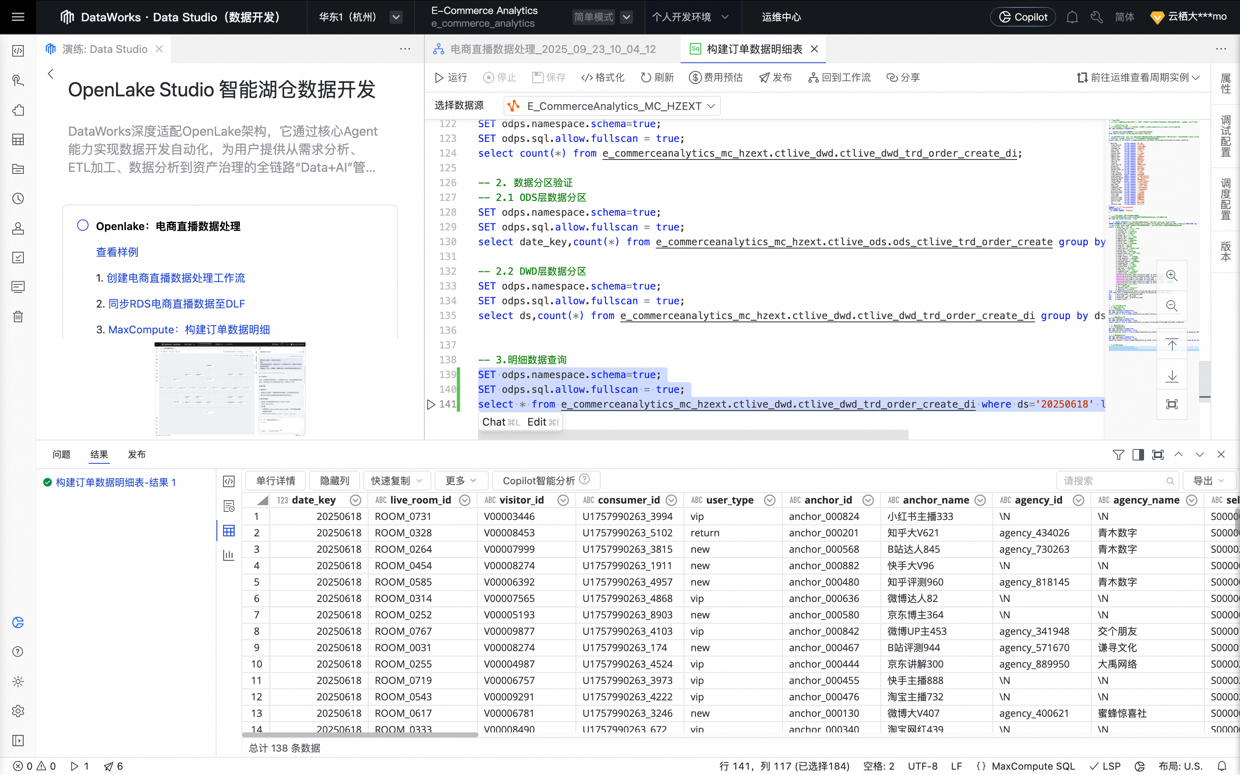1240x775 pixels.
Task: Click the 查看样例 link
Action: click(x=117, y=252)
